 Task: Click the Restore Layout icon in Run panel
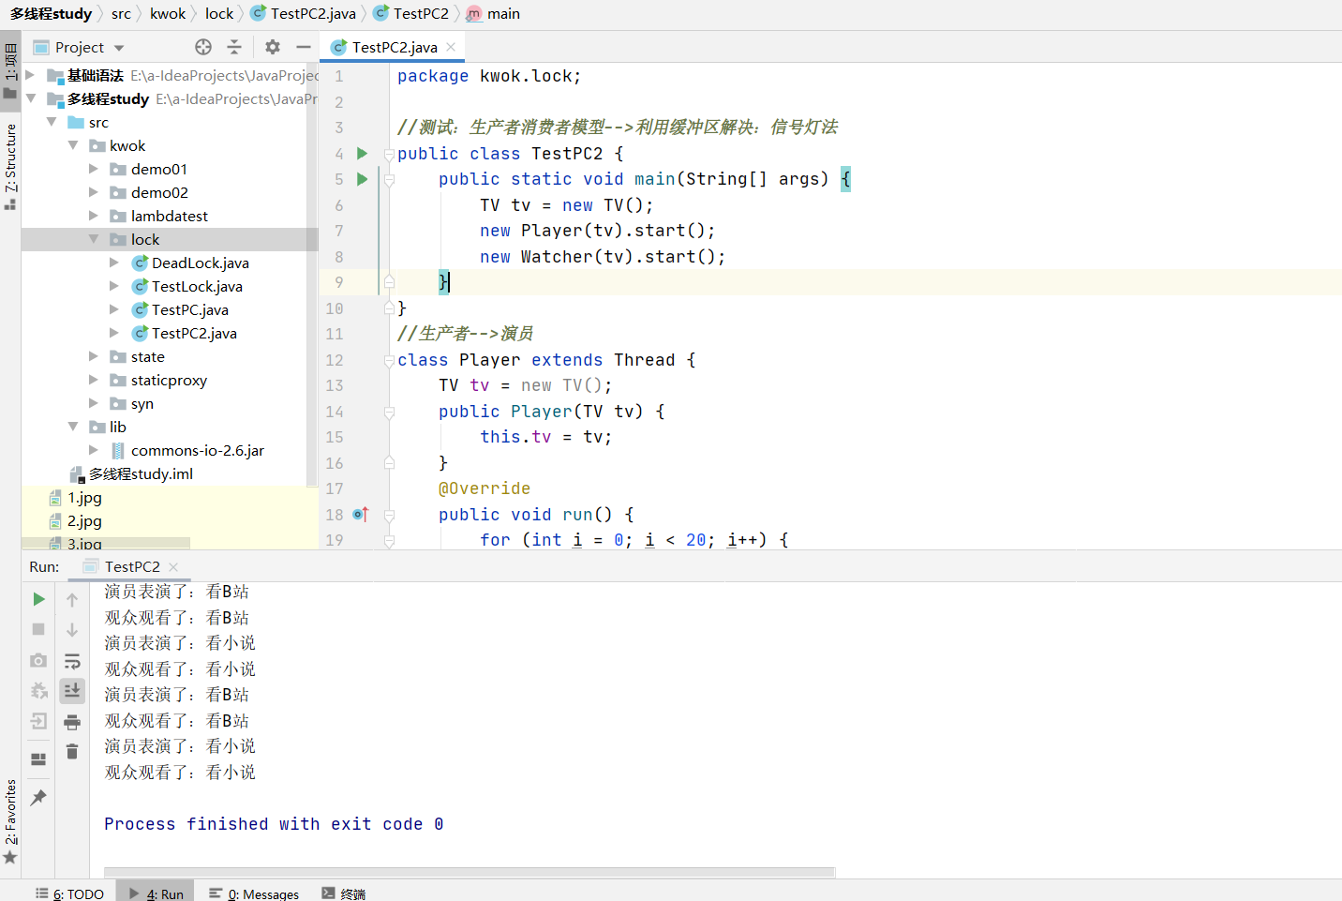pyautogui.click(x=38, y=759)
